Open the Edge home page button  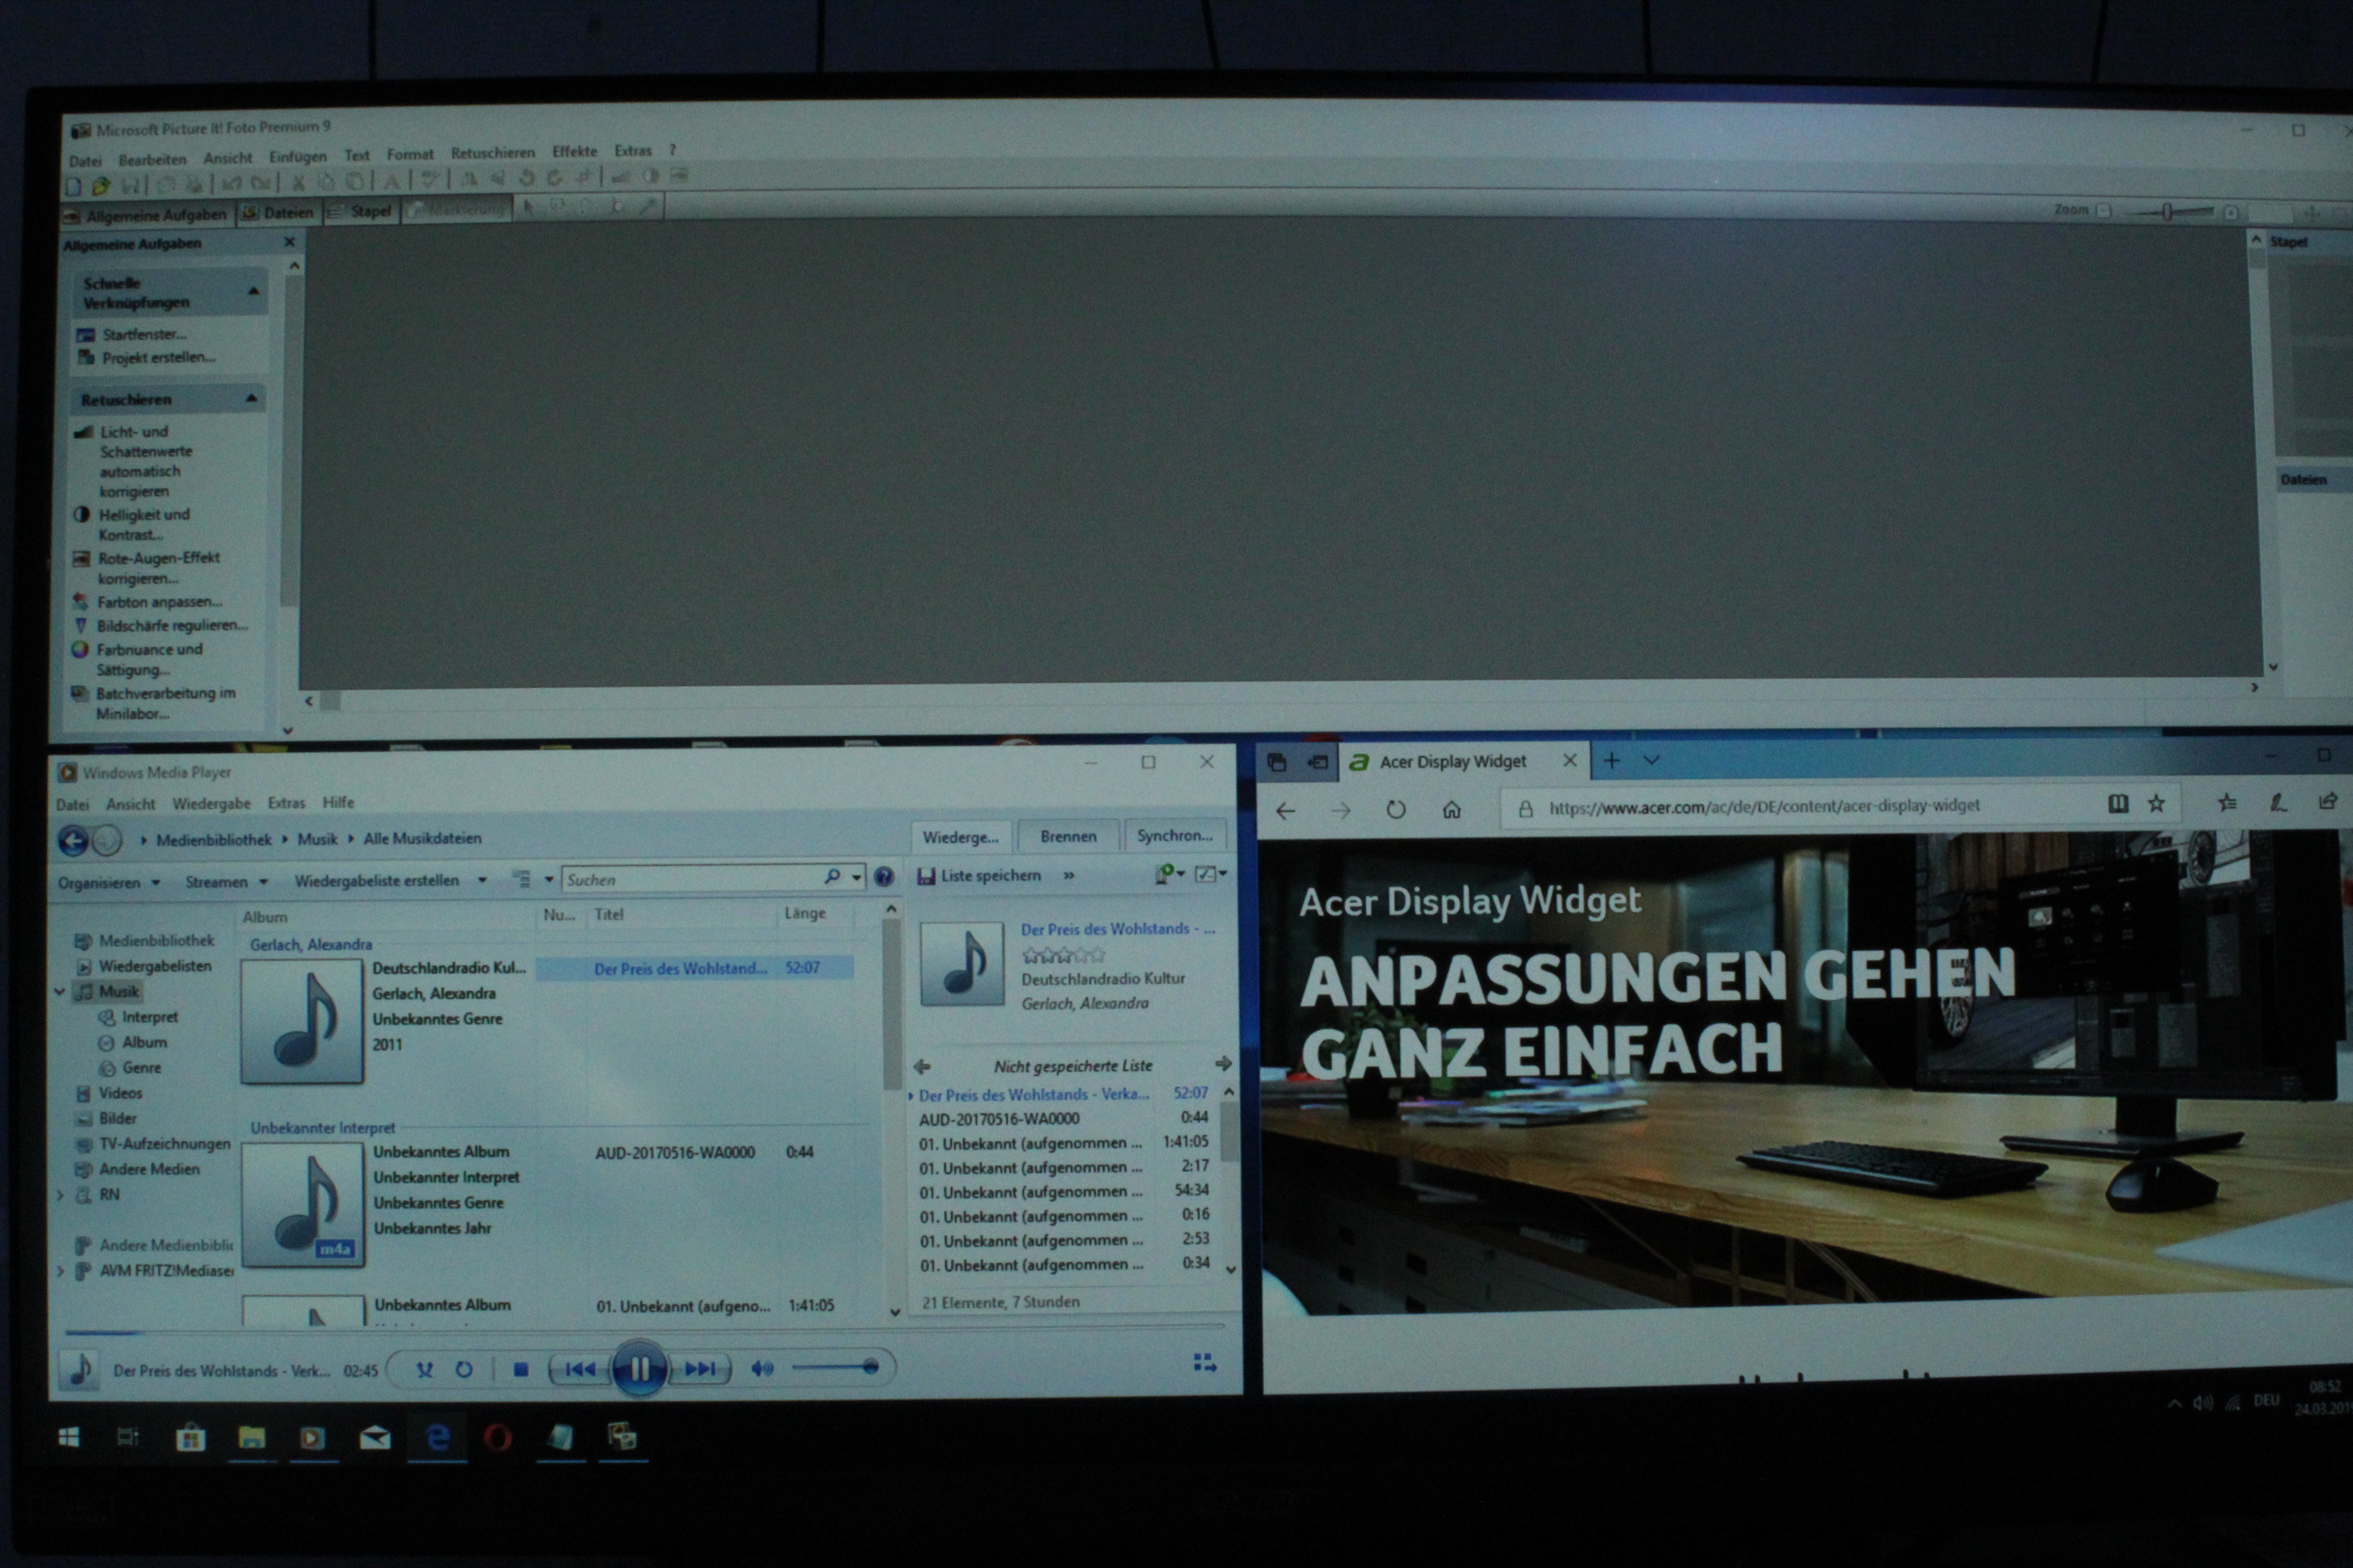point(1451,809)
